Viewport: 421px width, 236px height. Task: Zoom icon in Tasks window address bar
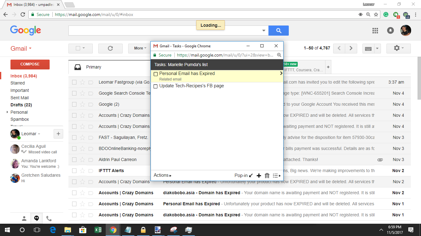[x=279, y=55]
